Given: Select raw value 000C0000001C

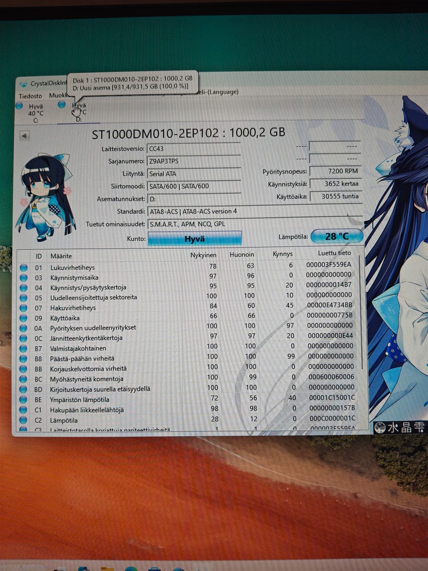Looking at the screenshot, I should (332, 418).
